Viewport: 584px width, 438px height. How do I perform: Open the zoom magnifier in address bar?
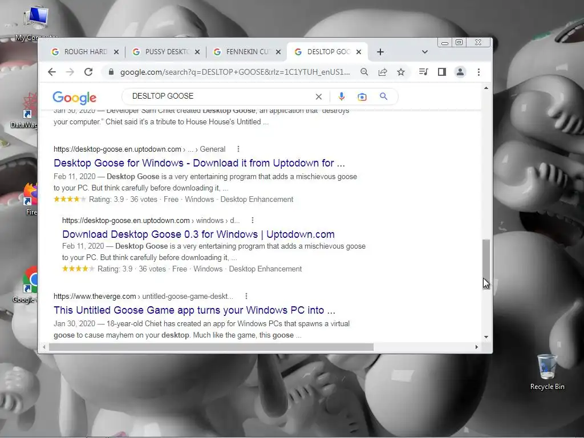pos(364,72)
